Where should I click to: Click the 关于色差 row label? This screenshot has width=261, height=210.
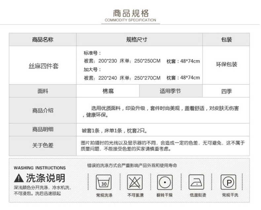click(x=43, y=146)
